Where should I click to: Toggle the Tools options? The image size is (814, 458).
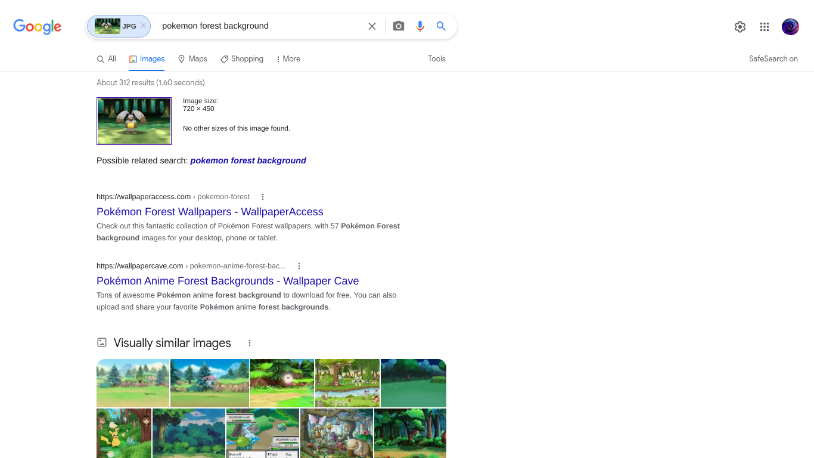(437, 59)
